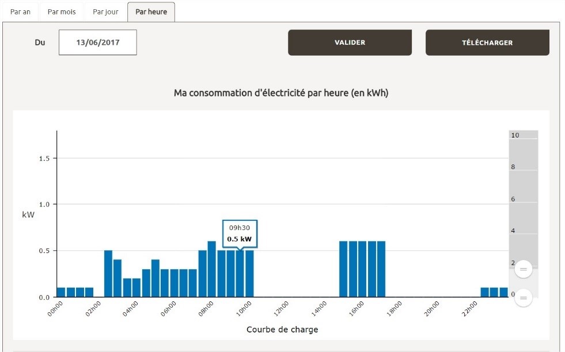Click the 09h30 0.5 kW tooltip box

tap(240, 233)
